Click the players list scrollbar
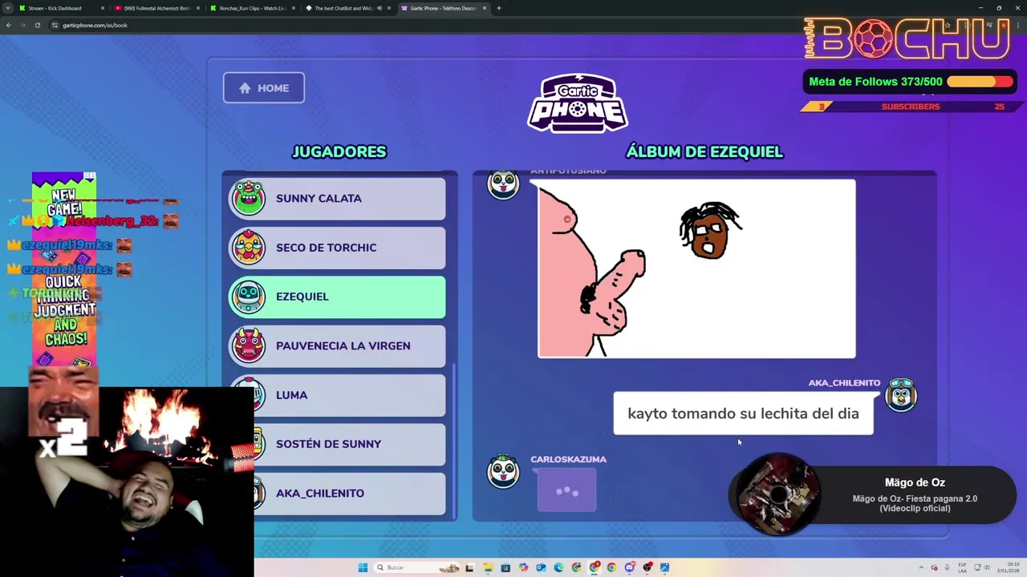Screen dimensions: 1027x577 (454, 441)
